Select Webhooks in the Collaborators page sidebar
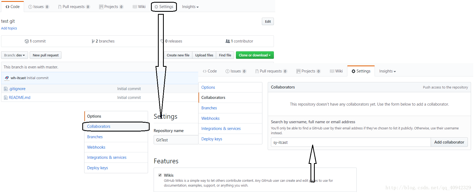The image size is (474, 193). (x=230, y=118)
